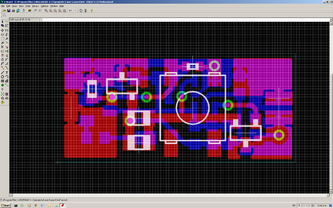Choose the Wire line drawing tool
Screen dimensions: 333x208
[2, 73]
